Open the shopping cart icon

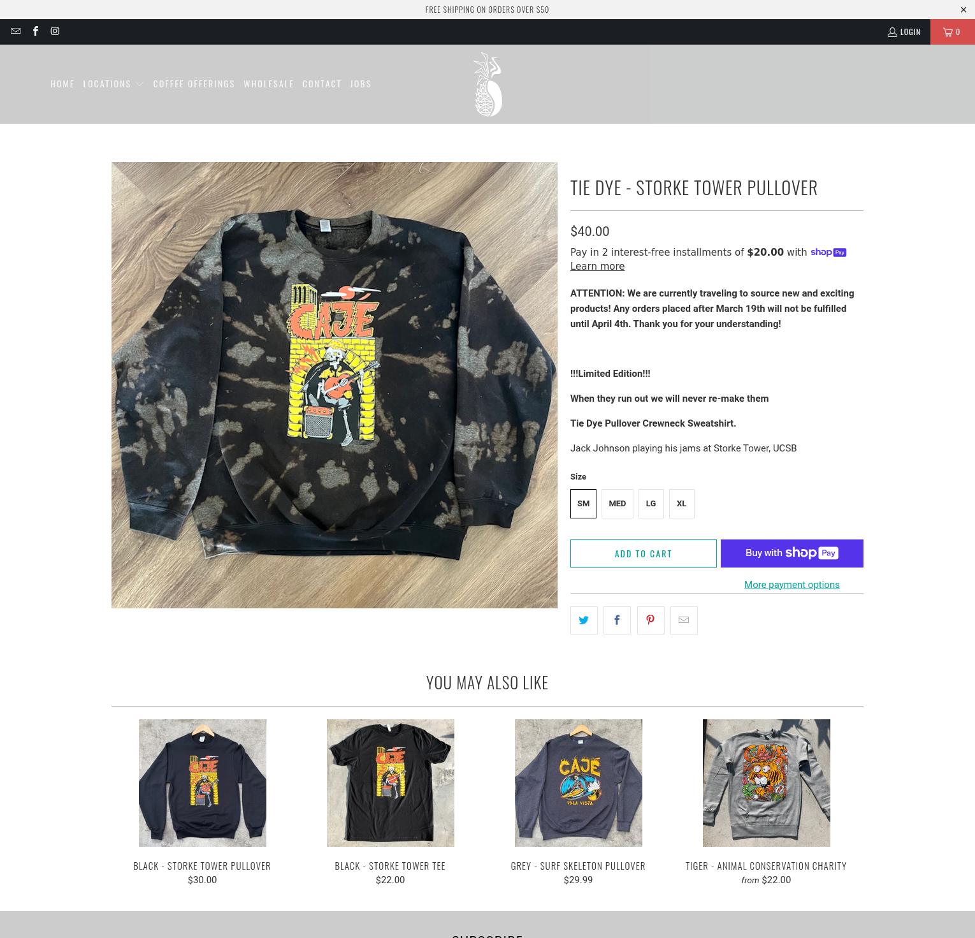[952, 32]
